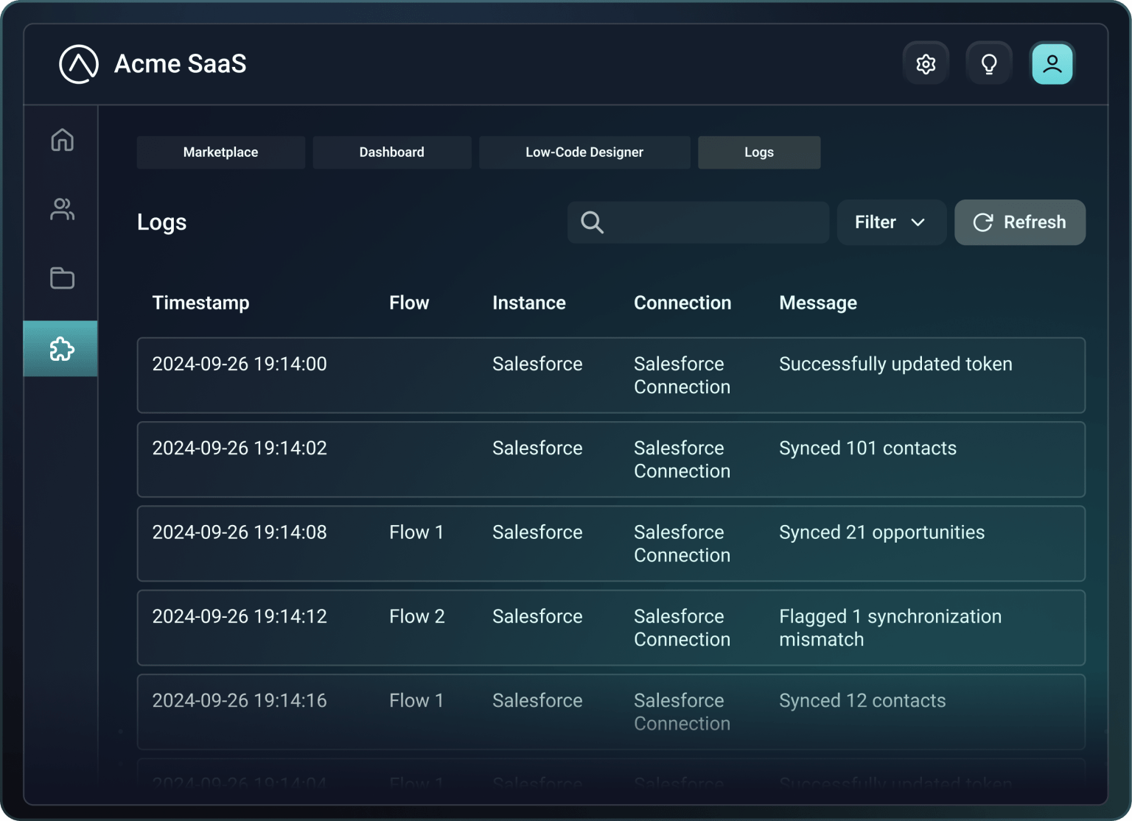The height and width of the screenshot is (821, 1132).
Task: Click the Refresh text label
Action: tap(1035, 222)
